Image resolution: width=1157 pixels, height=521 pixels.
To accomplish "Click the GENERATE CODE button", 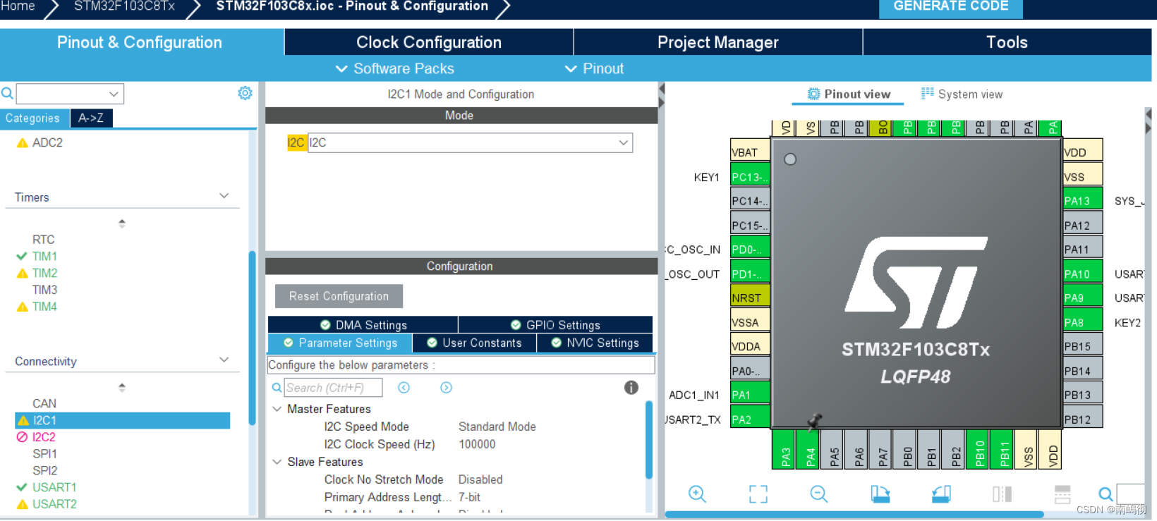I will coord(950,7).
